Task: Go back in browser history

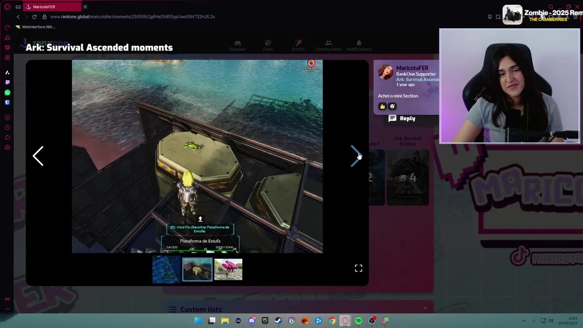Action: 18,17
